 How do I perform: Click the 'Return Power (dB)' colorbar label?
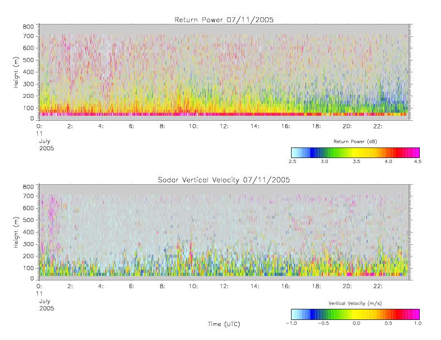[355, 141]
